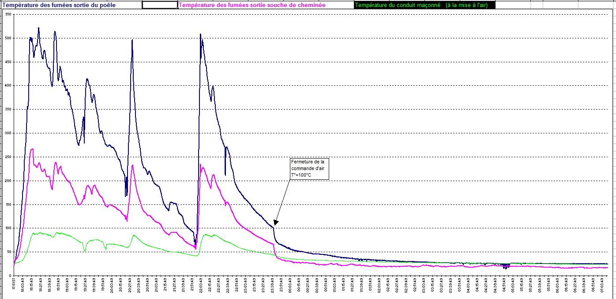Click the 06:03:49 time axis label
Screen dimensions: 616x299
pos(558,284)
